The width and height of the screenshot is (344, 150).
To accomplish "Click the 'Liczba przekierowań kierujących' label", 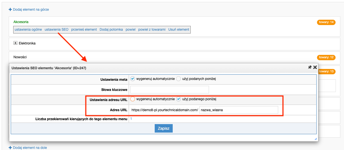I will click(81, 119).
